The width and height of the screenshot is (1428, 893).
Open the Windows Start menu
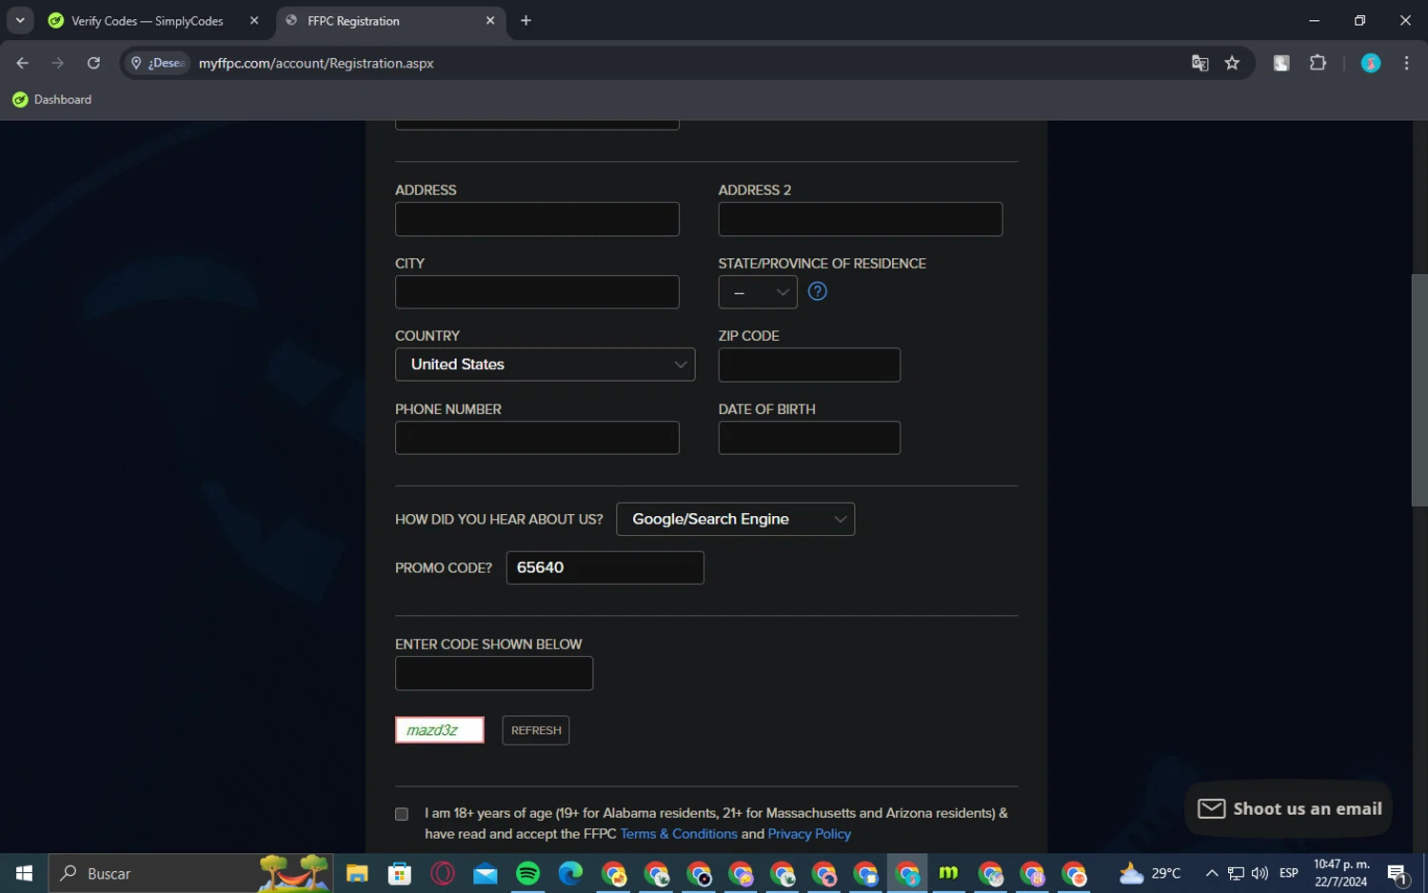pos(24,873)
